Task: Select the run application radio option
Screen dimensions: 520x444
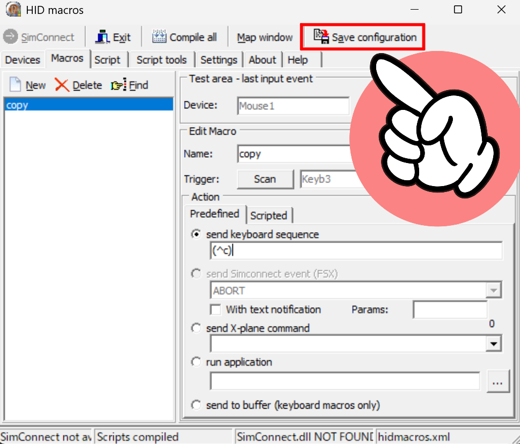Action: pos(196,362)
